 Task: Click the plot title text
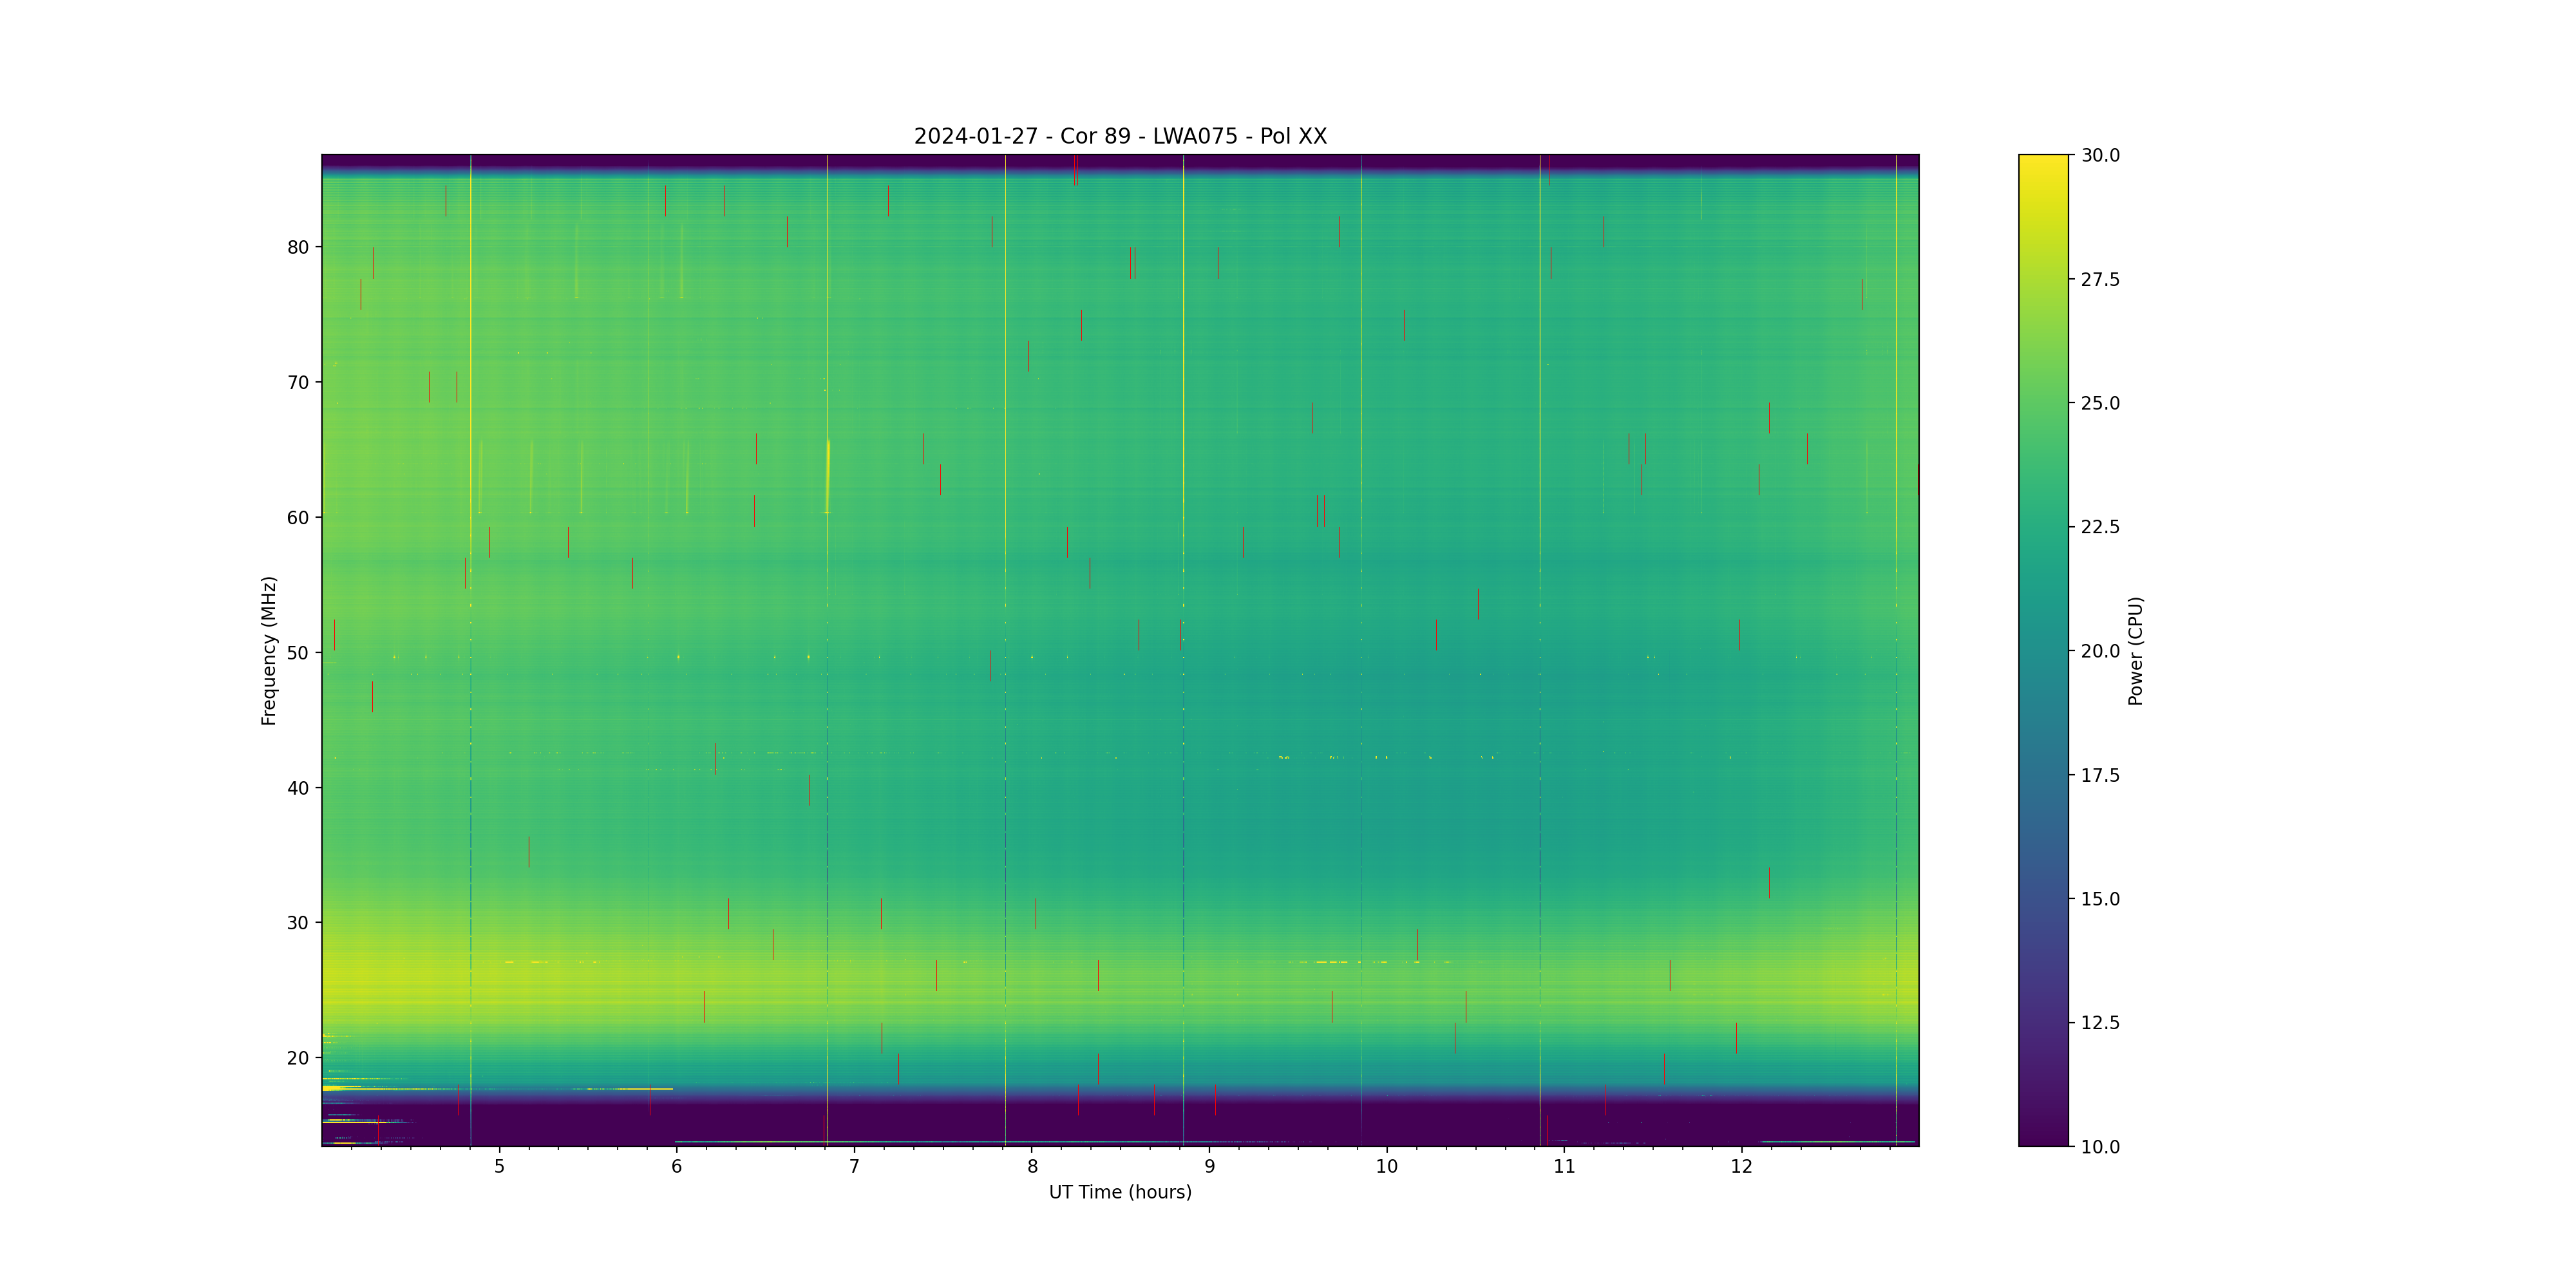(1120, 136)
